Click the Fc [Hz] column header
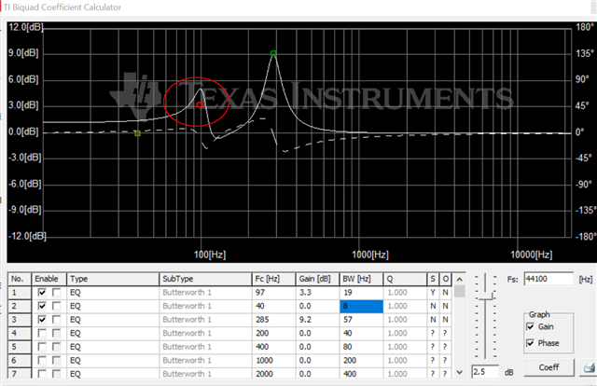 274,279
